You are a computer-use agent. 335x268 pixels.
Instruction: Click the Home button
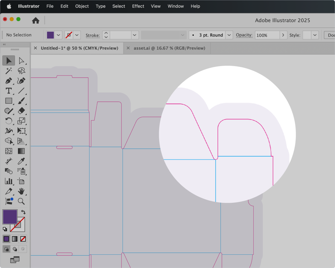[x=36, y=21]
